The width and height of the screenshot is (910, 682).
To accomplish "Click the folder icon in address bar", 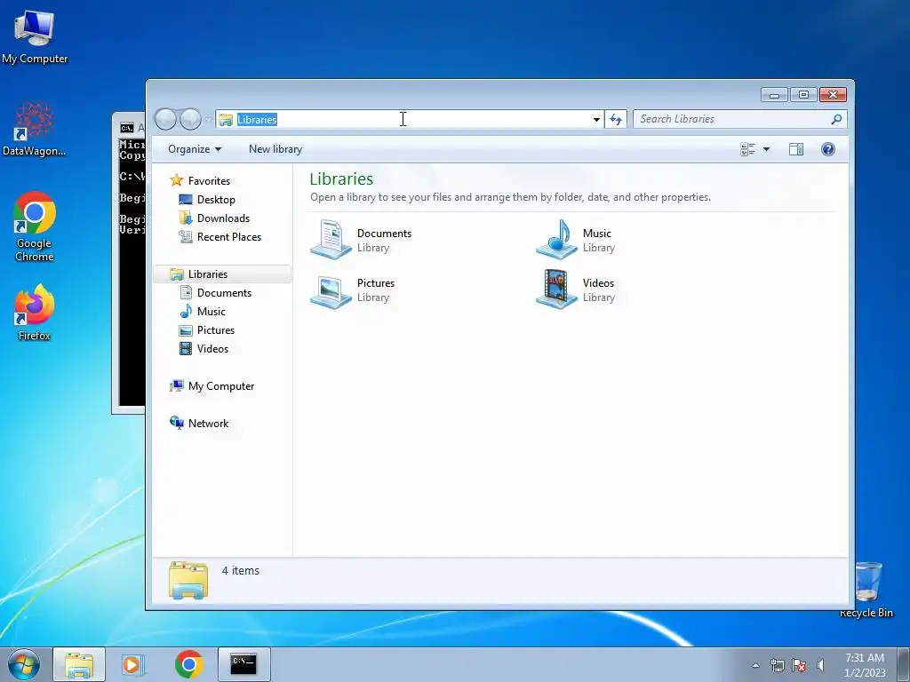I will [x=226, y=120].
